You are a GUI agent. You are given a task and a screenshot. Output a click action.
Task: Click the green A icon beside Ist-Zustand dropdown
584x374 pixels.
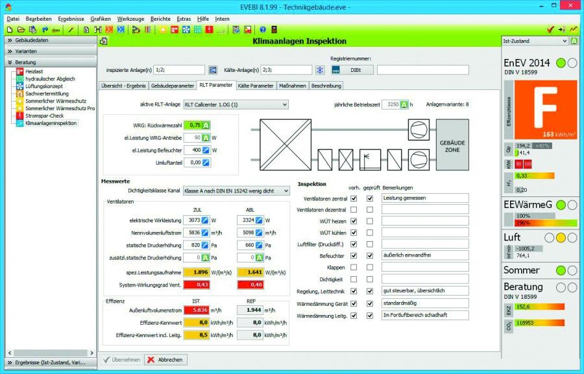[574, 41]
